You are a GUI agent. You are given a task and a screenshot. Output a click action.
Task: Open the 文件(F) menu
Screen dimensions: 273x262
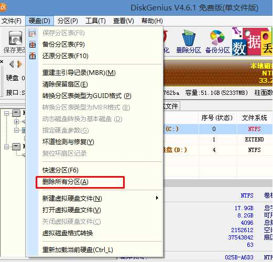tap(12, 21)
